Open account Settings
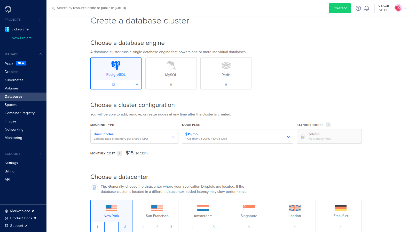Image resolution: width=408 pixels, height=232 pixels. pyautogui.click(x=11, y=163)
